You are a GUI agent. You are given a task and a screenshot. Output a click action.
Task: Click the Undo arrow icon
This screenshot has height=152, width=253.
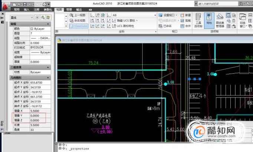pos(30,4)
